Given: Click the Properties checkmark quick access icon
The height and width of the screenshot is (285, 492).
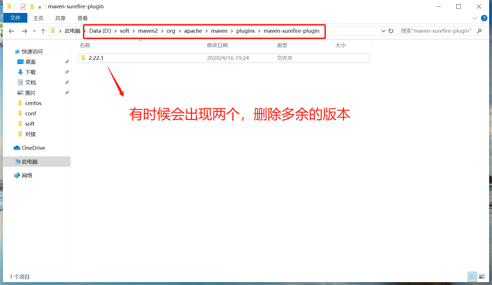Looking at the screenshot, I should (22, 6).
